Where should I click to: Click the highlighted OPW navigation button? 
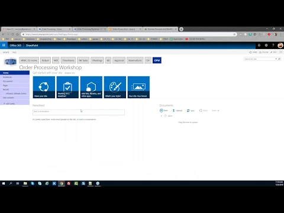[x=157, y=60]
